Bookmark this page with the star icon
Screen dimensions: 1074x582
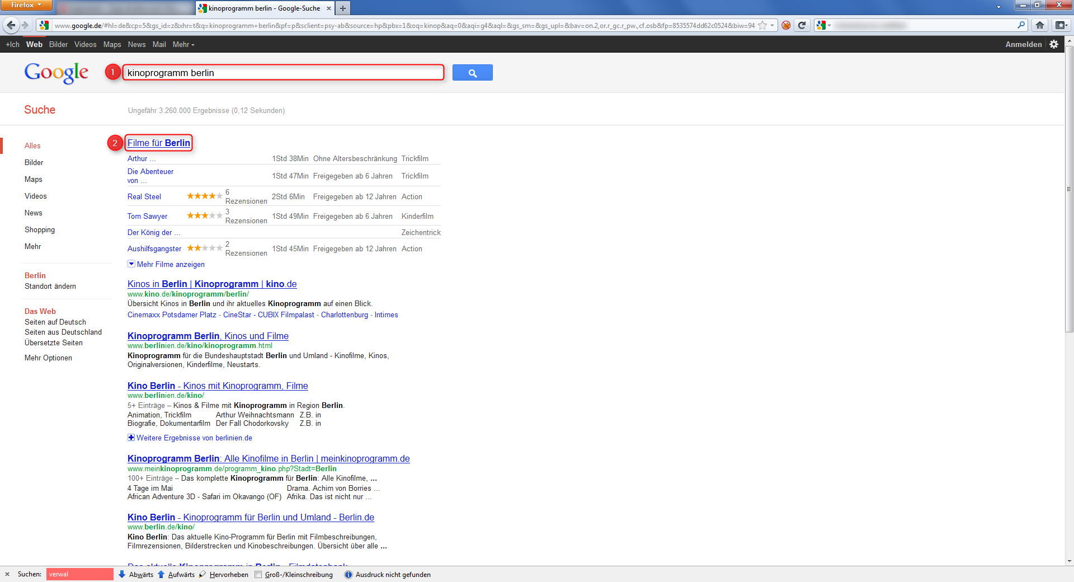pyautogui.click(x=762, y=25)
